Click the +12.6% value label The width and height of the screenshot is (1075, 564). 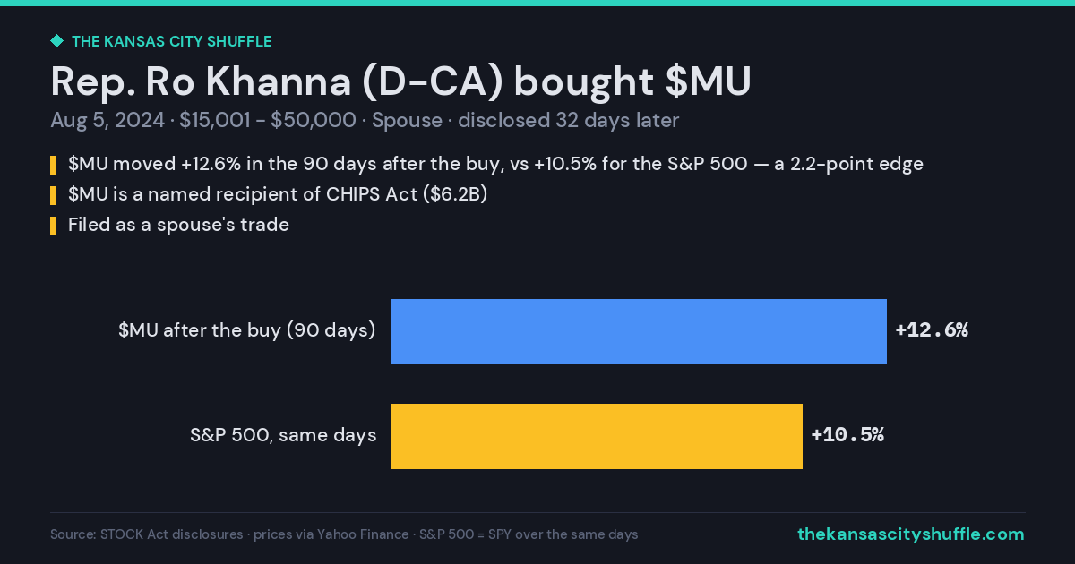tap(932, 330)
